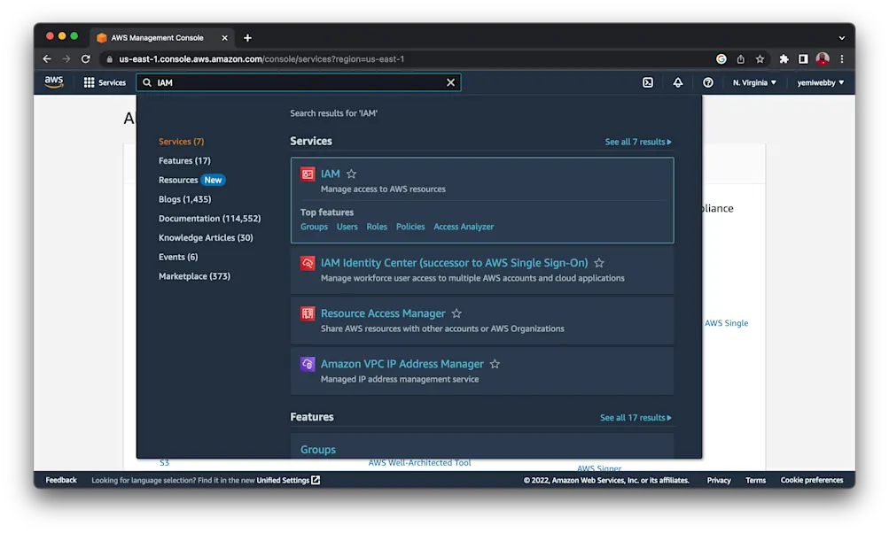The width and height of the screenshot is (889, 533).
Task: Clear the IAM search field with the X
Action: tap(450, 81)
